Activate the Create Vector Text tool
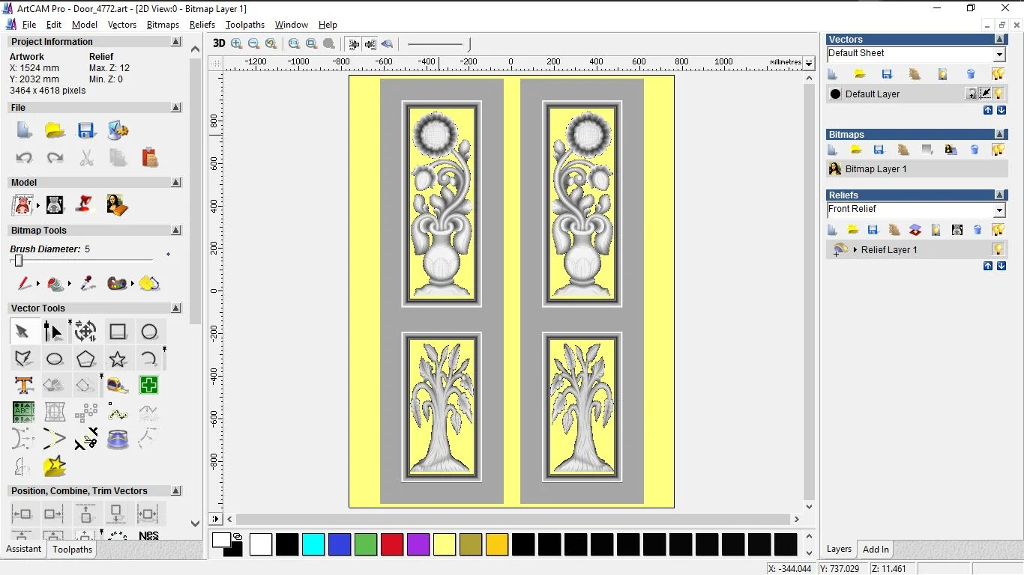 tap(23, 386)
